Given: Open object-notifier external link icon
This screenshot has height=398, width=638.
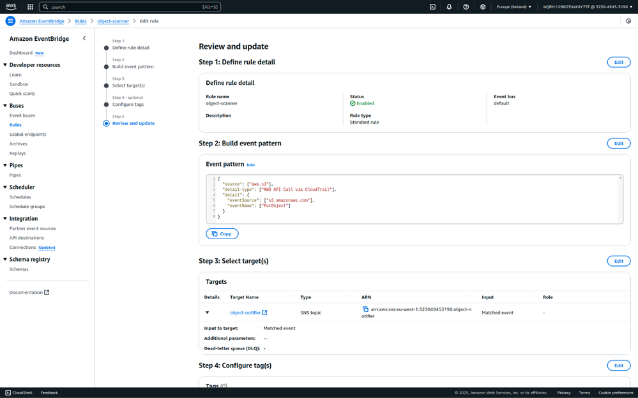Looking at the screenshot, I should 265,313.
